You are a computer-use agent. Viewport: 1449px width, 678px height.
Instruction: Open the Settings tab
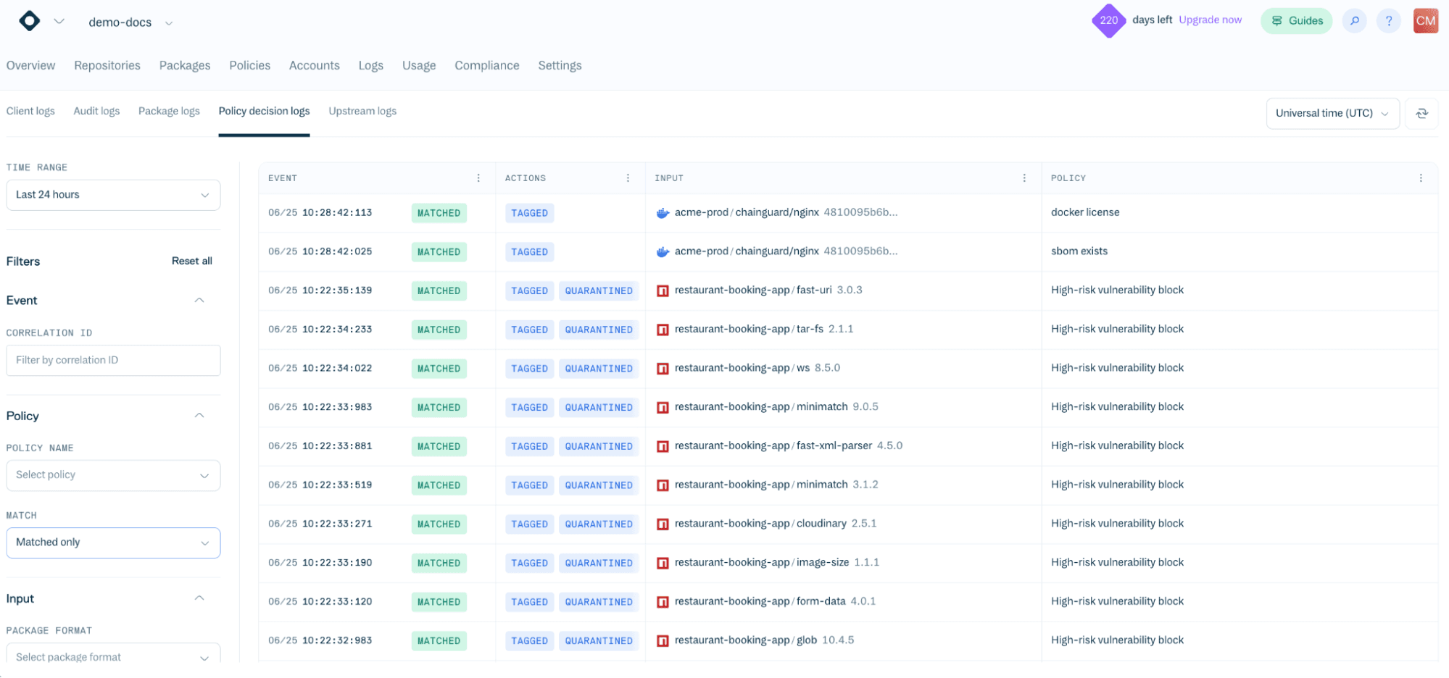coord(560,65)
